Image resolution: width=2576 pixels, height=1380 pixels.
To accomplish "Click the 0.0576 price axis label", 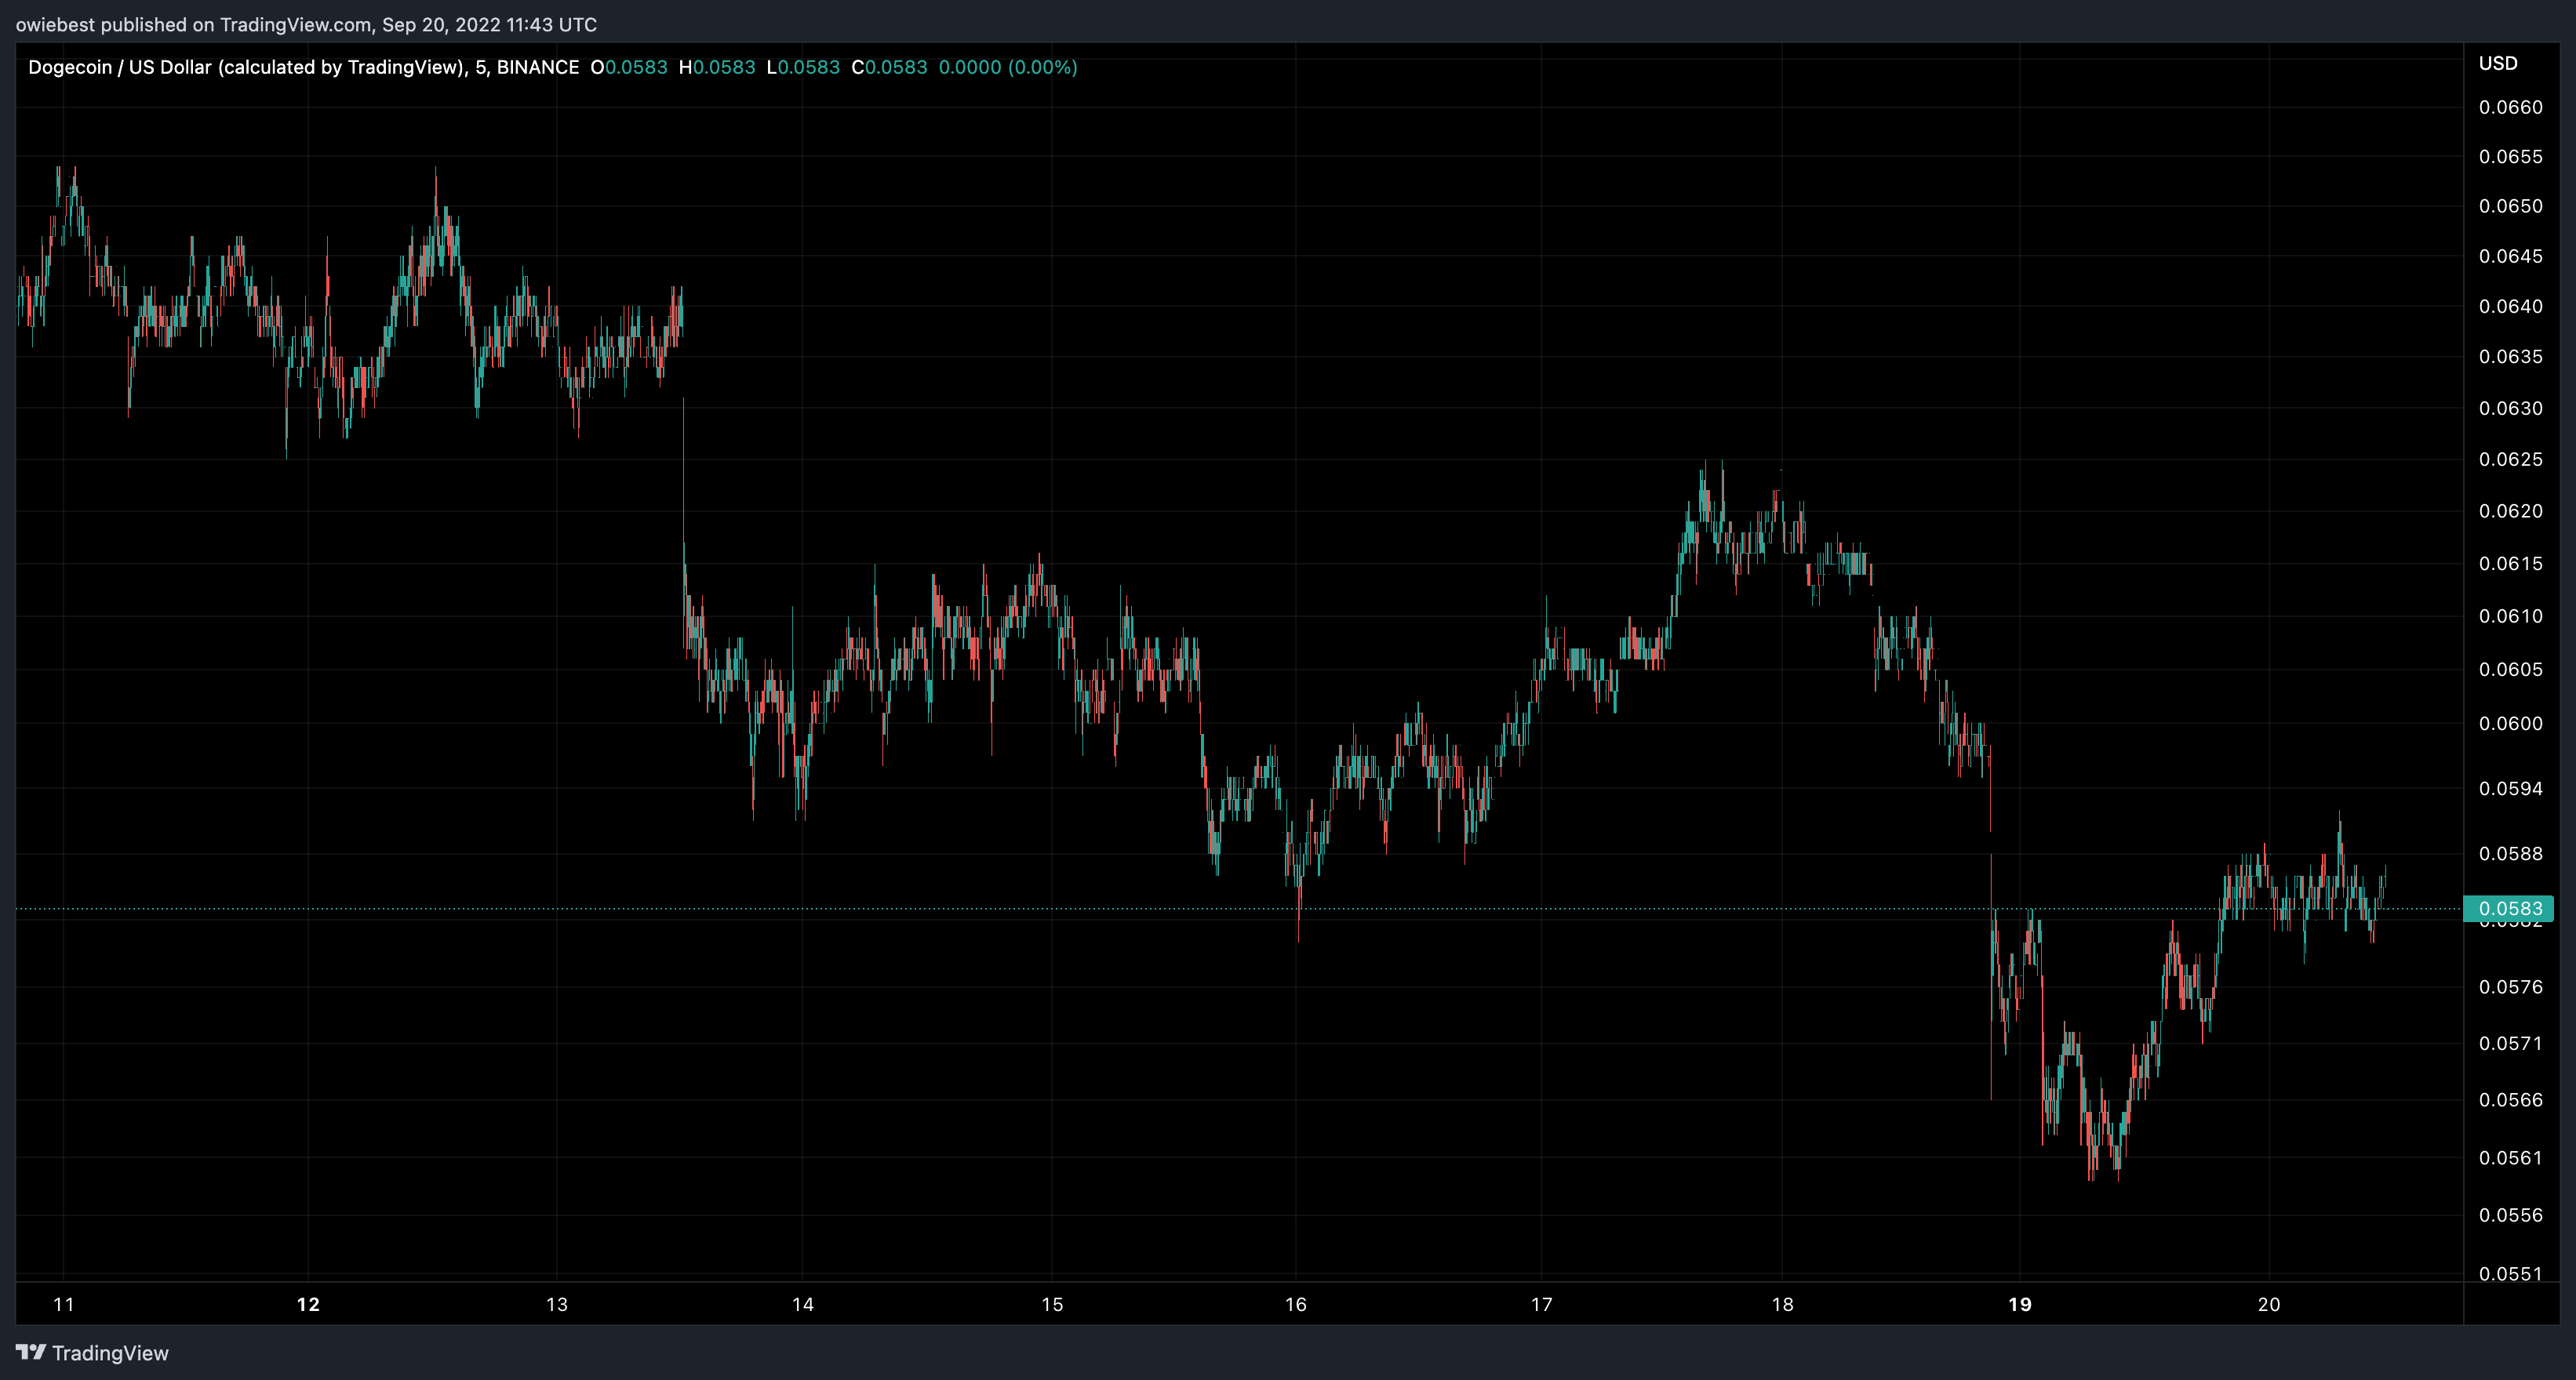I will coord(2510,986).
